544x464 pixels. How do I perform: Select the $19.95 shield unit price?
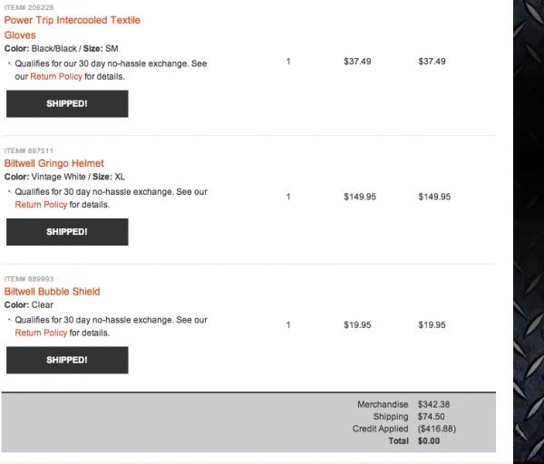[357, 325]
